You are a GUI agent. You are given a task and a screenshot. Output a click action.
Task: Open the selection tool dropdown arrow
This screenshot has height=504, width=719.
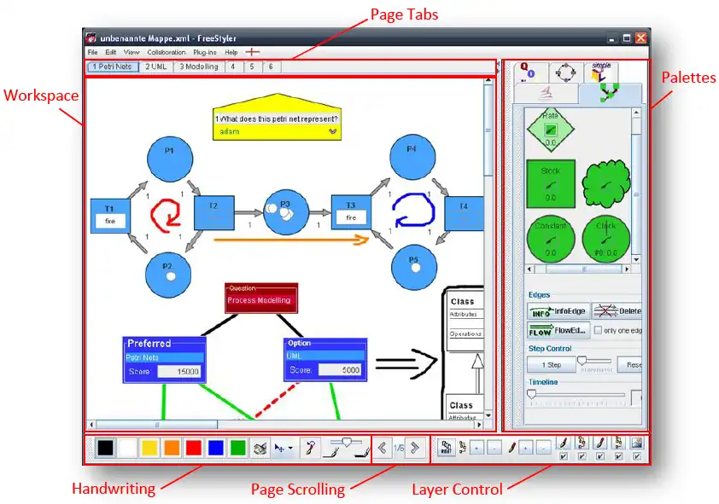tap(291, 448)
